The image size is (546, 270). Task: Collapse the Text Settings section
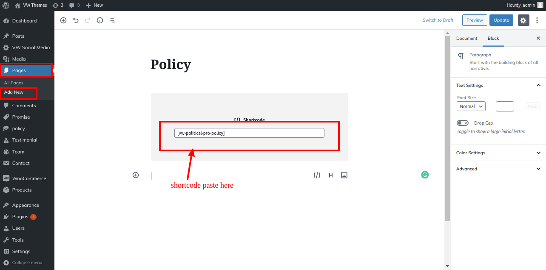click(538, 85)
